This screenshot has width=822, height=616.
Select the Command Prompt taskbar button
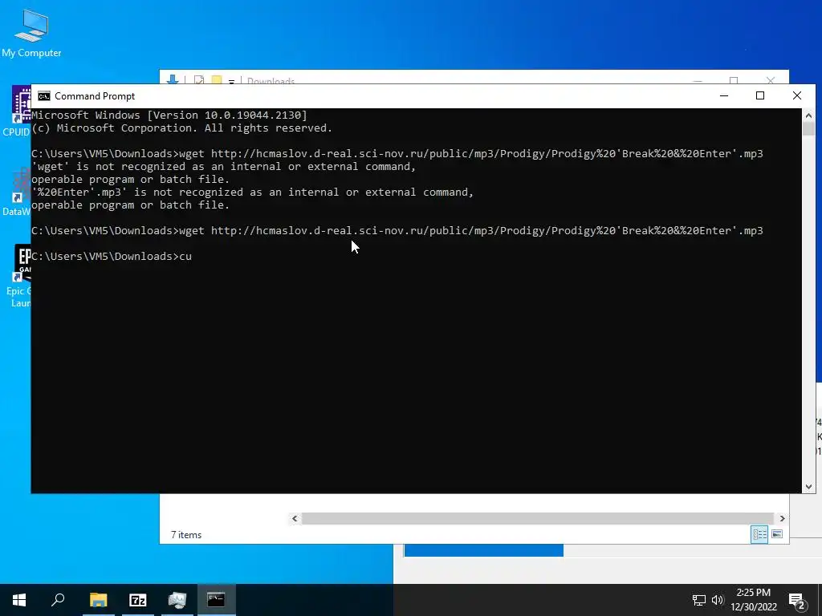point(216,600)
